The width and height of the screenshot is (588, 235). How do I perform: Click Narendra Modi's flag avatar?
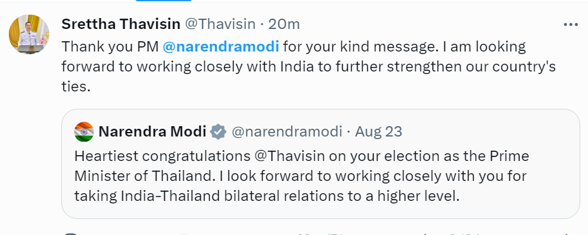(84, 132)
